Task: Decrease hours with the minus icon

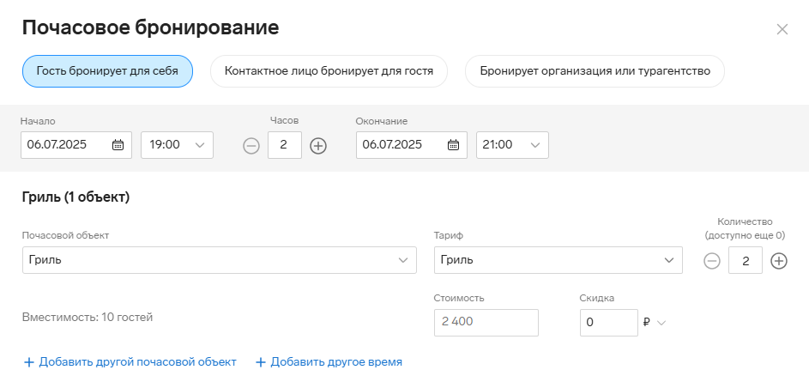Action: pos(251,146)
